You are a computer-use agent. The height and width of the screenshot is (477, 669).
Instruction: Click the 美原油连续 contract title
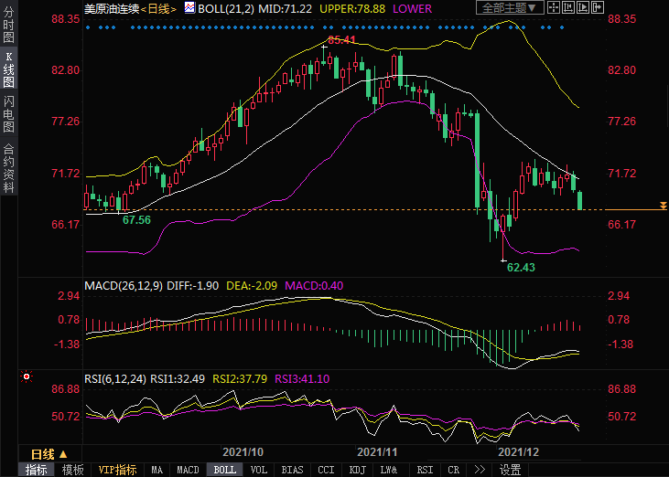point(111,8)
